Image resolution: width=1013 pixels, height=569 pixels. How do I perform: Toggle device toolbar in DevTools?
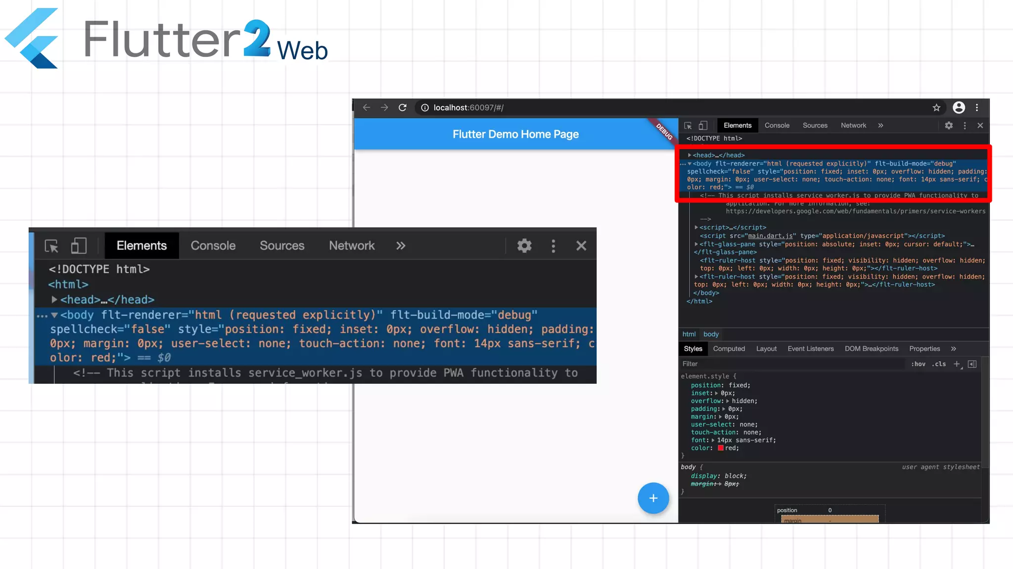703,125
